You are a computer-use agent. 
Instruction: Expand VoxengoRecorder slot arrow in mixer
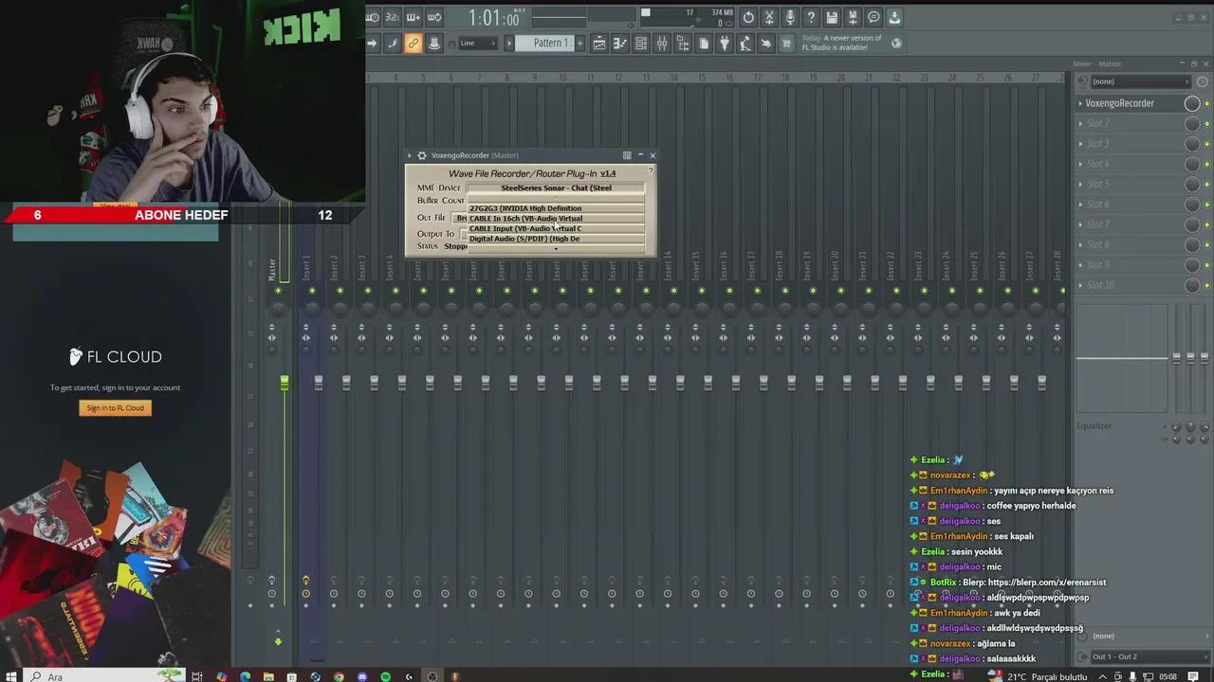point(1079,103)
